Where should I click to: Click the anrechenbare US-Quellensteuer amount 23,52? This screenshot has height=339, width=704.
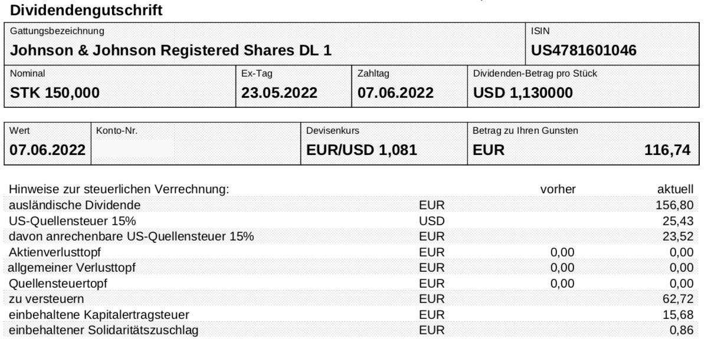coord(677,237)
